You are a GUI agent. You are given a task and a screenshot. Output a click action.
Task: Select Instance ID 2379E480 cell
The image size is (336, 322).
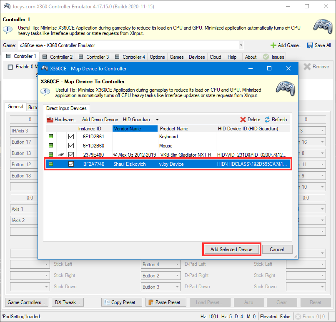pyautogui.click(x=93, y=155)
